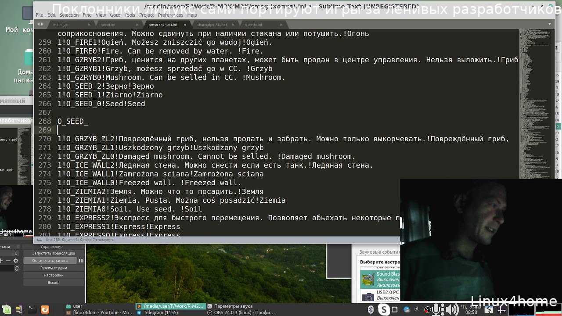Open the Preferences menu

(170, 15)
